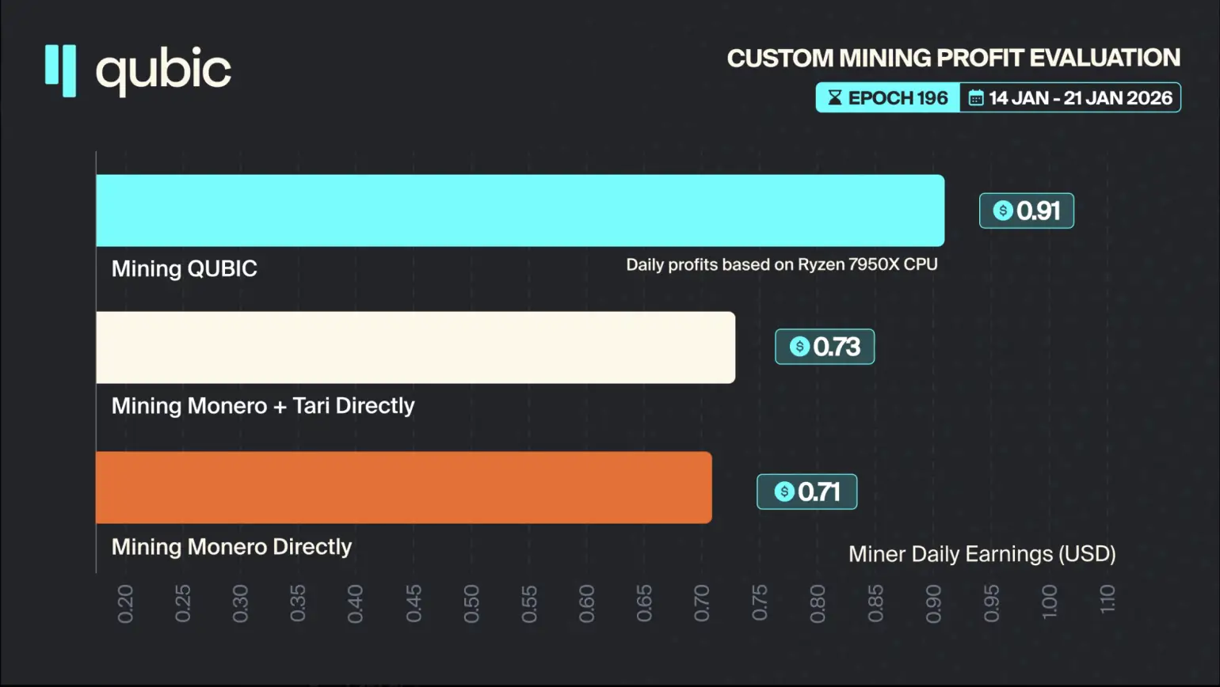Click the orange Mining Monero Directly bar

pyautogui.click(x=403, y=488)
